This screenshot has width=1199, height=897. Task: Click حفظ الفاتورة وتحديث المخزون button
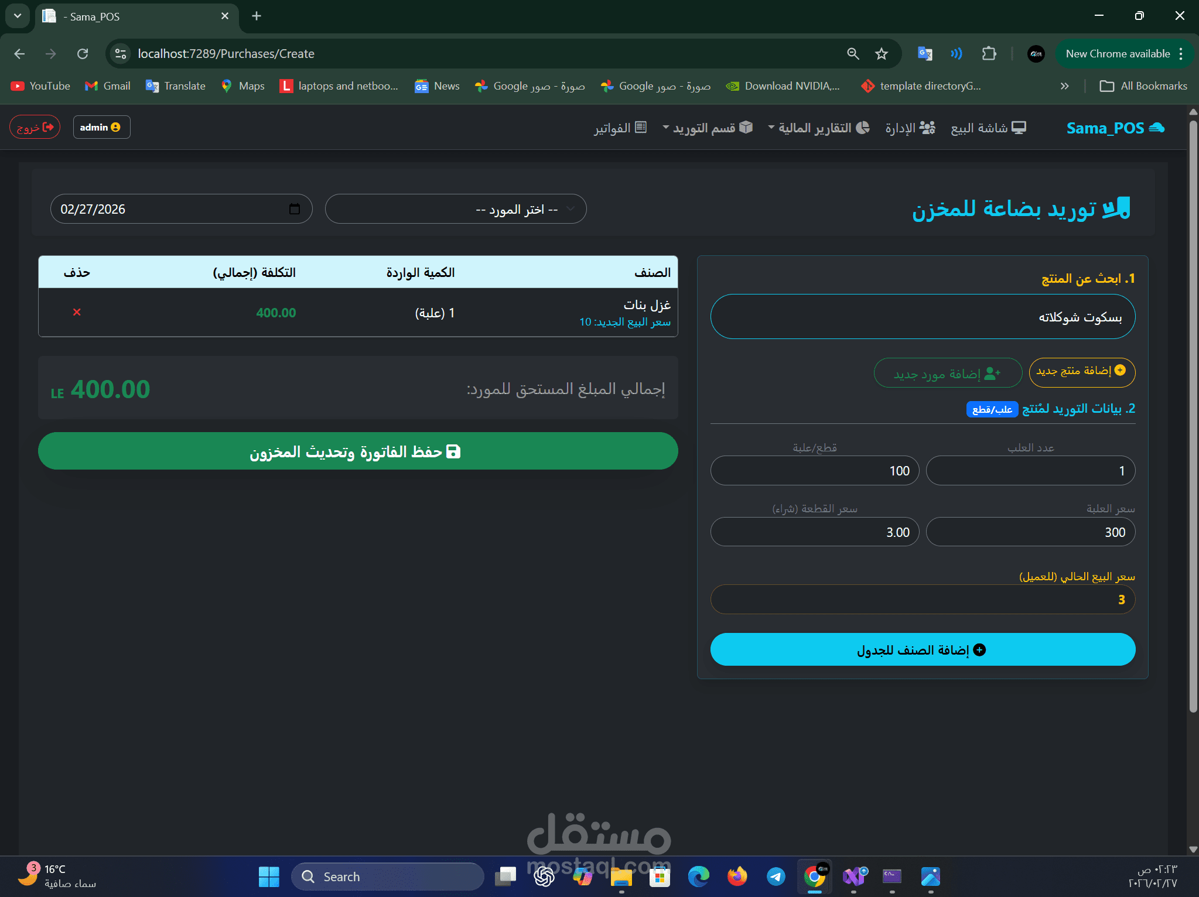pos(358,451)
